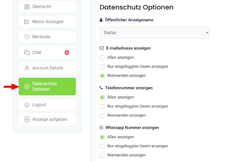Click the Datenschutz Optionen gear icon
This screenshot has width=239, height=162.
point(27,87)
